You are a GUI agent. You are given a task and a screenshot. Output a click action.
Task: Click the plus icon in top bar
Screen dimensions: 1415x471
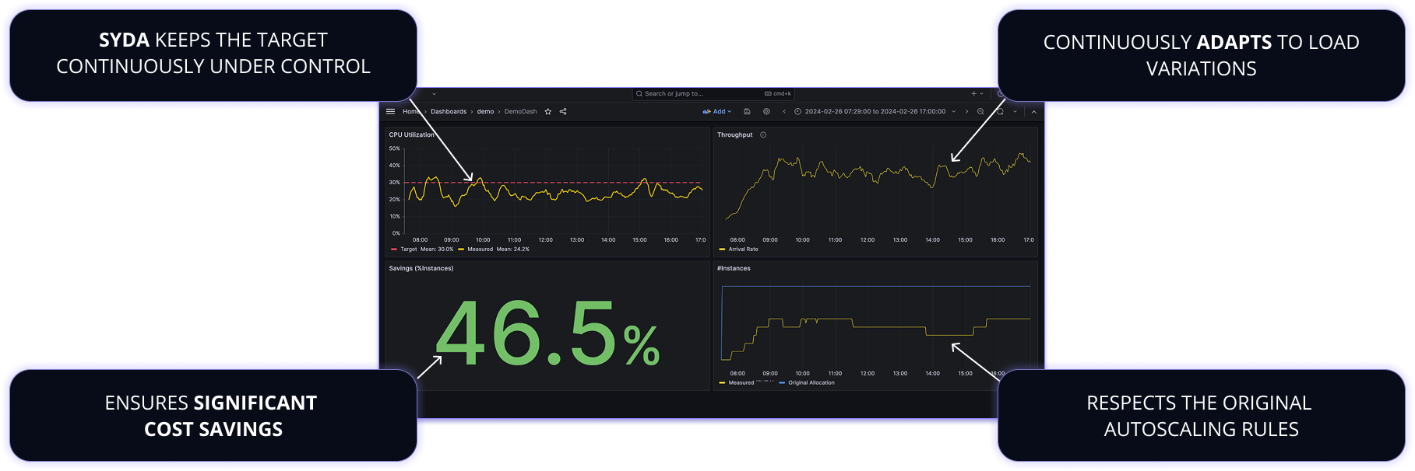point(973,94)
